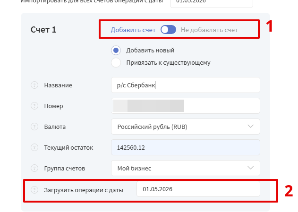Viewport: 298px width, 212px height.
Task: Click the Текущий остаток field 142560.12
Action: 186,147
